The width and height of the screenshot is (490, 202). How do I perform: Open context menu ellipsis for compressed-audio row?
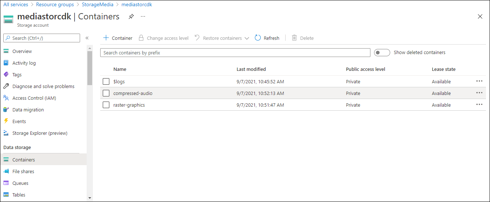coord(479,93)
